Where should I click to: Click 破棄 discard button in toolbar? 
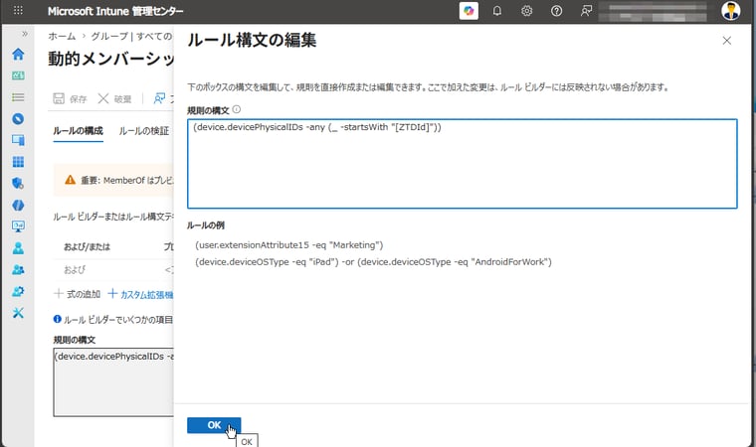[114, 98]
